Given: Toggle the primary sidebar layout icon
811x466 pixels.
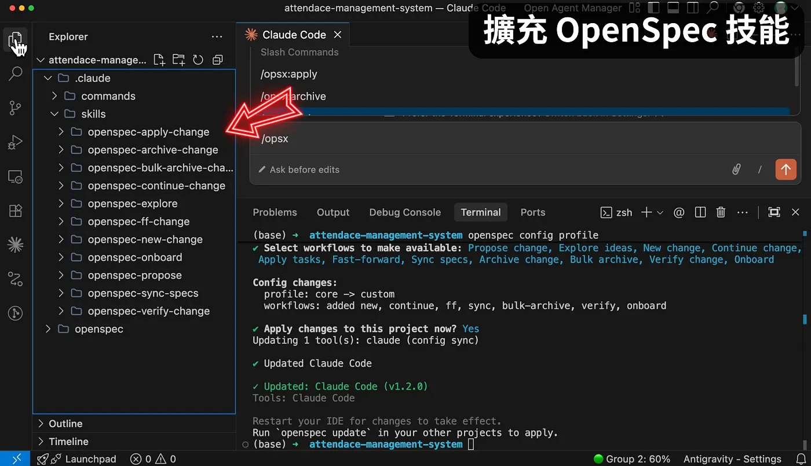Looking at the screenshot, I should pyautogui.click(x=653, y=8).
